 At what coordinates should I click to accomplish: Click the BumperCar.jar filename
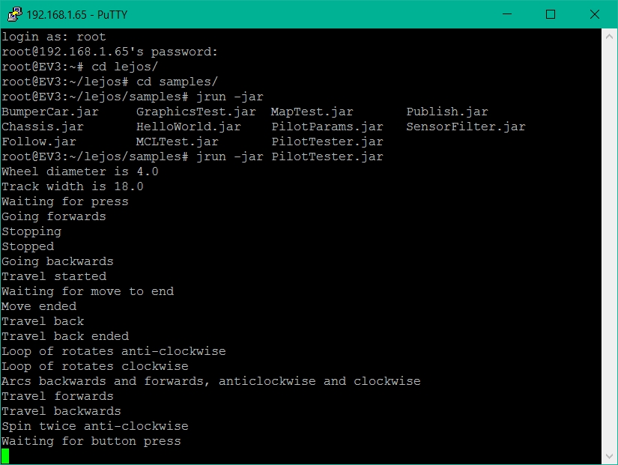(x=50, y=112)
